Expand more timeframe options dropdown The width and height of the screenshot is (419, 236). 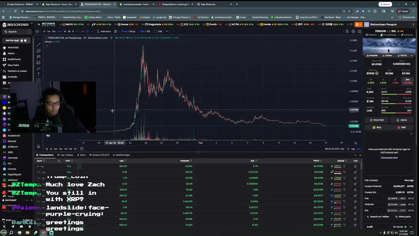pos(77,31)
